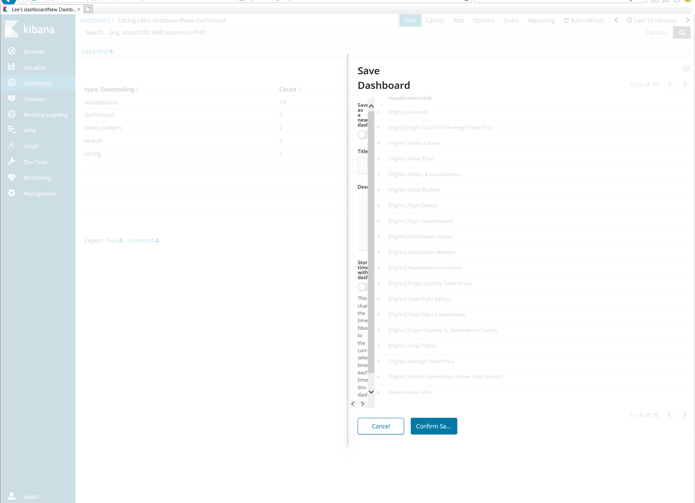
Task: Sort by type: Descending column
Action: pyautogui.click(x=112, y=90)
